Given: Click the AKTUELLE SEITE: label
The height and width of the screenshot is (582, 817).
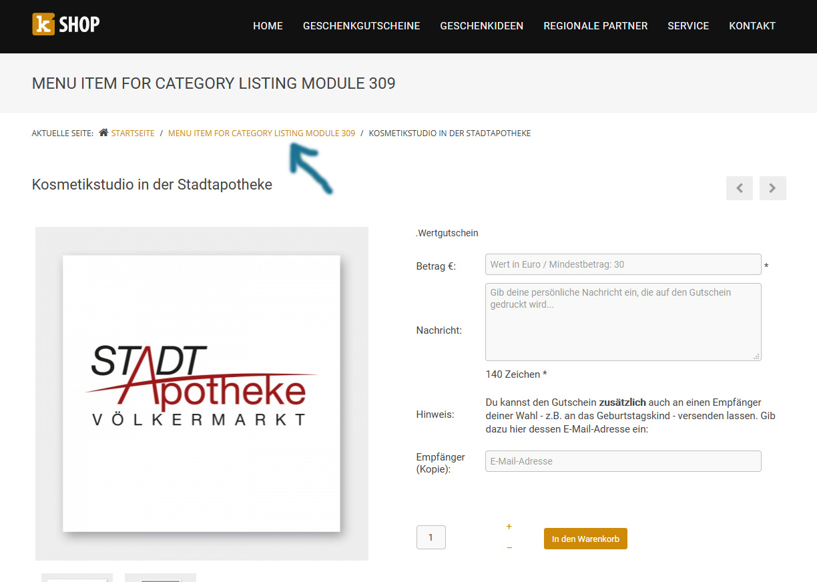Looking at the screenshot, I should point(63,133).
